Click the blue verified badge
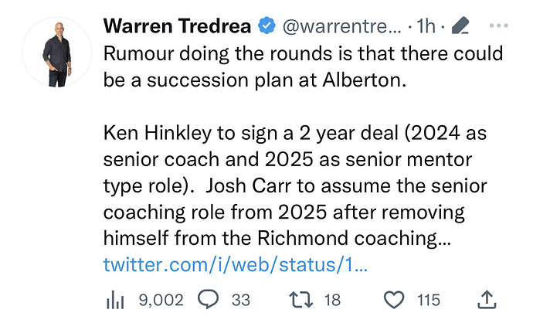Image resolution: width=533 pixels, height=323 pixels. click(x=266, y=25)
